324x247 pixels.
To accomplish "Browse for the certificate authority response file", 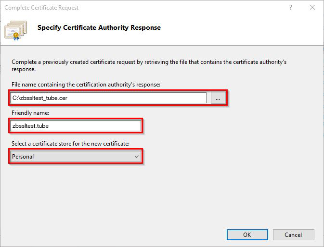I will coord(218,98).
